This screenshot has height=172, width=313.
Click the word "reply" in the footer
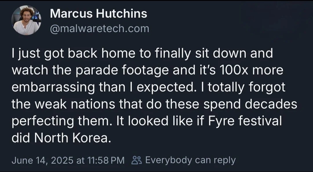coord(225,161)
